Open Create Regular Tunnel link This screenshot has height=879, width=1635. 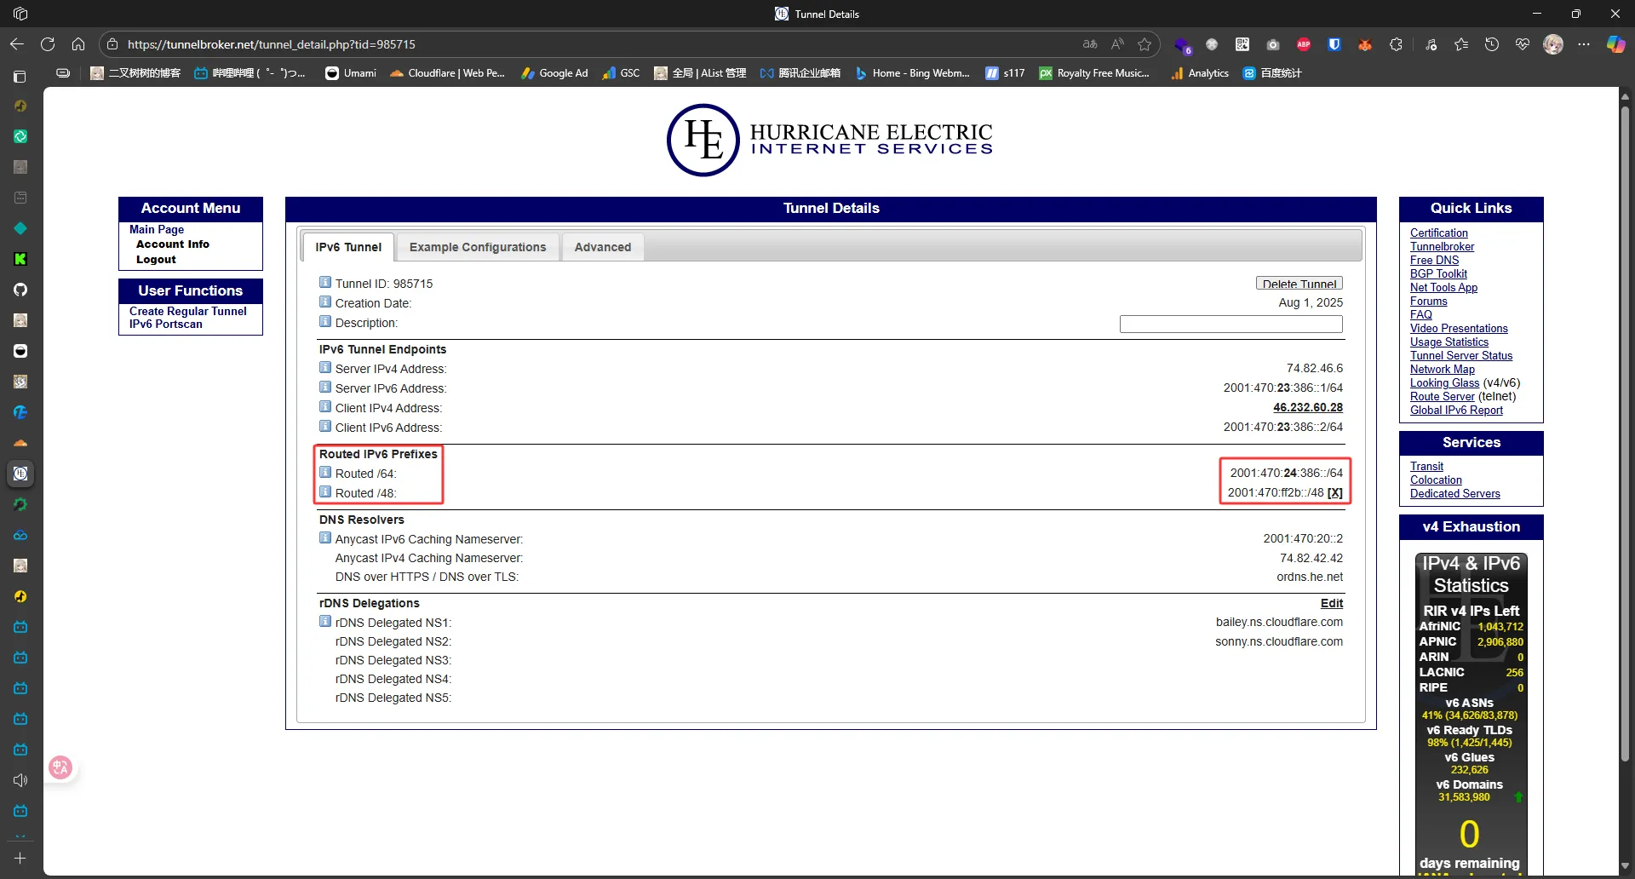[187, 312]
